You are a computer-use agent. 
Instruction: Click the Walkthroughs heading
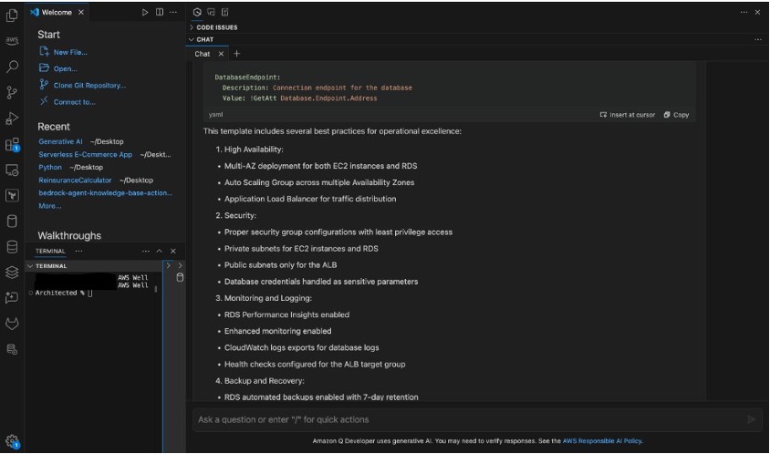pos(69,235)
